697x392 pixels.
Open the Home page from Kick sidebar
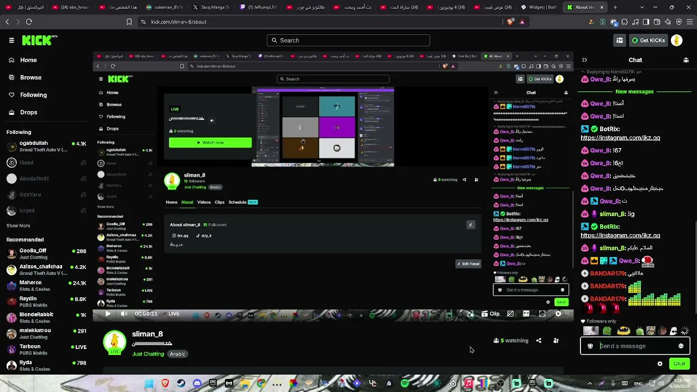[28, 60]
